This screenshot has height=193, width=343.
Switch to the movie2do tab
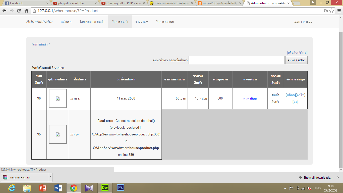[219, 3]
